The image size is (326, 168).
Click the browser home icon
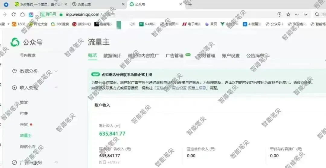pyautogui.click(x=22, y=14)
